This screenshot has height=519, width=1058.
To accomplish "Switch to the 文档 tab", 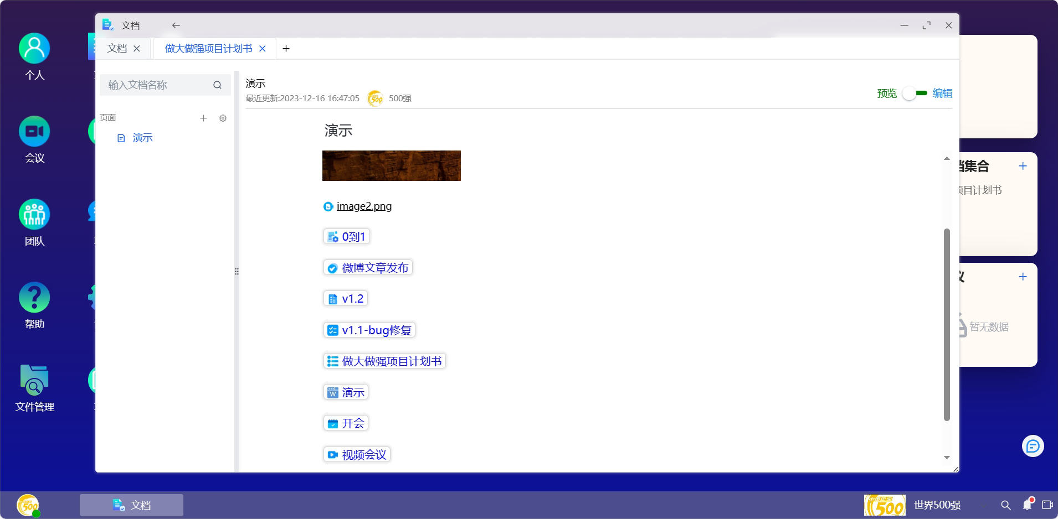I will coord(117,49).
